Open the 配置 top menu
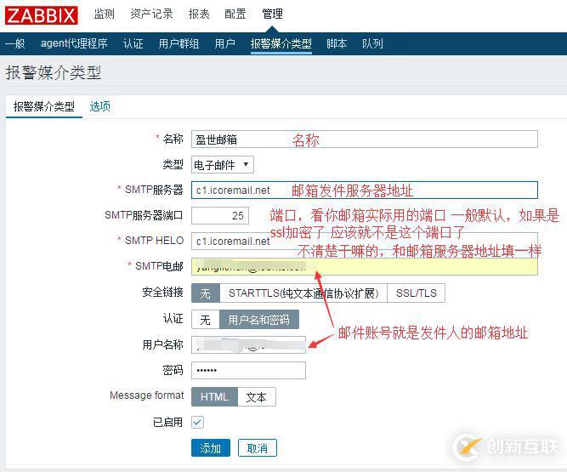Image resolution: width=567 pixels, height=472 pixels. click(x=235, y=14)
